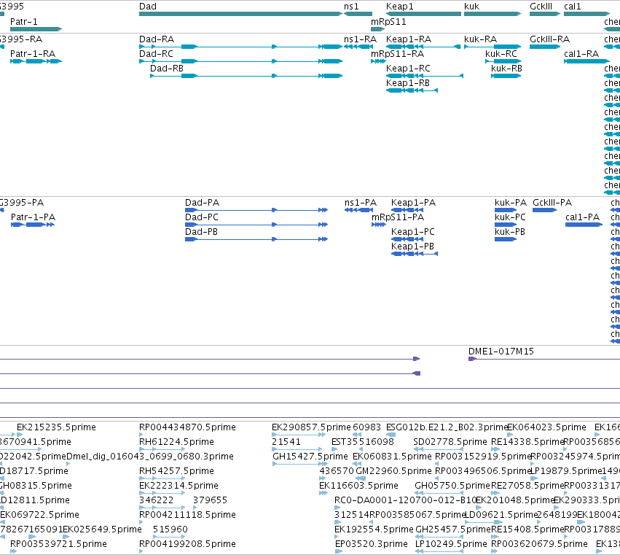The image size is (620, 555).
Task: Select EST EK060831.5prime
Action: [392, 457]
